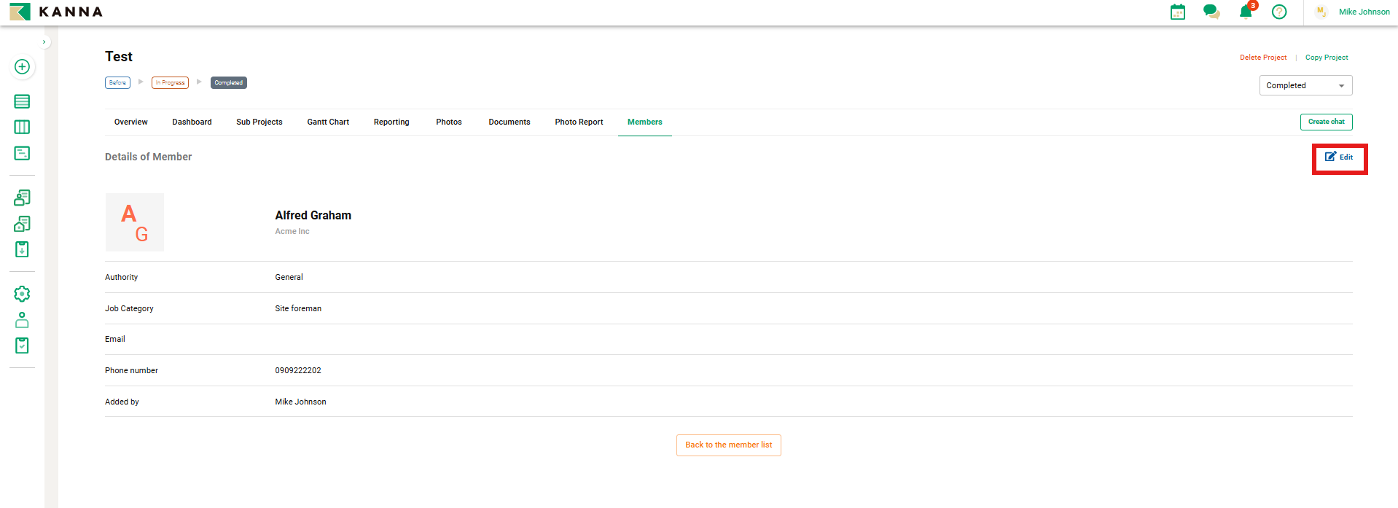
Task: Switch to the Gantt Chart tab
Action: 328,122
